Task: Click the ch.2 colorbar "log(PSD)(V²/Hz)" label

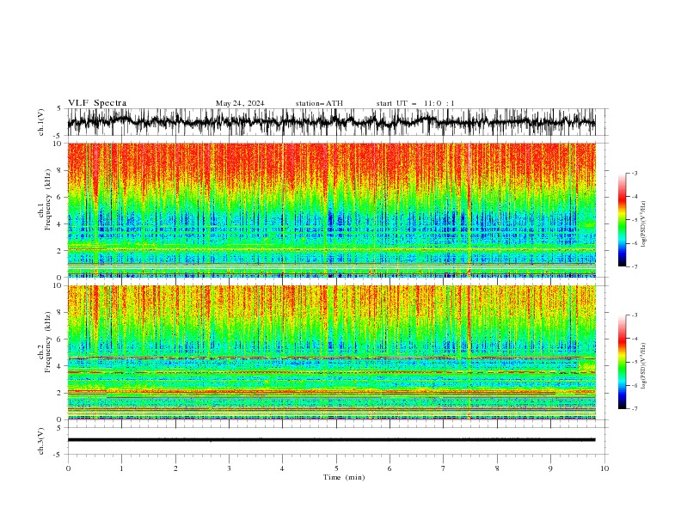Action: [643, 365]
